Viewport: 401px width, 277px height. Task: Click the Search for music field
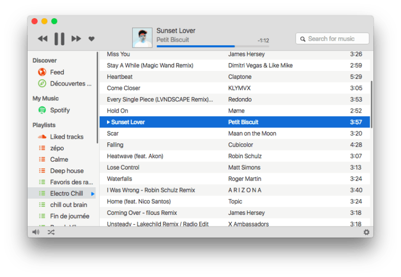pos(333,39)
